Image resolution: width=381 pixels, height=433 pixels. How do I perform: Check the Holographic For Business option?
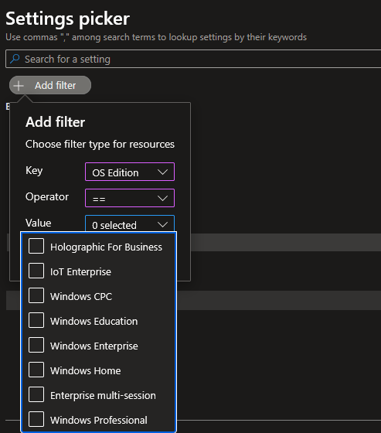pyautogui.click(x=36, y=246)
